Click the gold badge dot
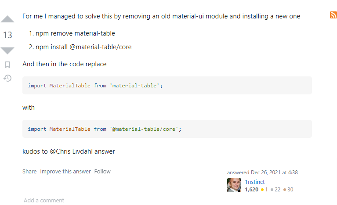The height and width of the screenshot is (205, 337). (x=262, y=190)
